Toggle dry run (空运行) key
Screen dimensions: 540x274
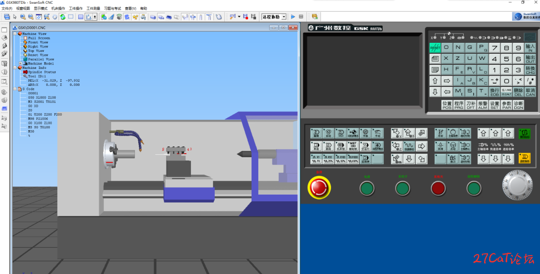[x=365, y=146]
